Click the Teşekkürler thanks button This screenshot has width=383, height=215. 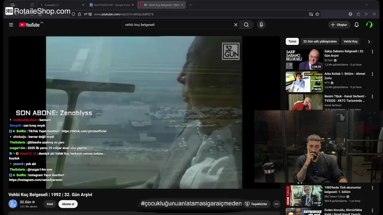(256, 204)
